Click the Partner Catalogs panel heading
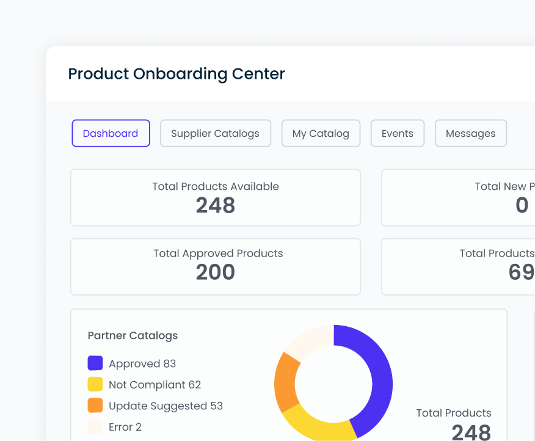This screenshot has width=535, height=441. pos(133,335)
